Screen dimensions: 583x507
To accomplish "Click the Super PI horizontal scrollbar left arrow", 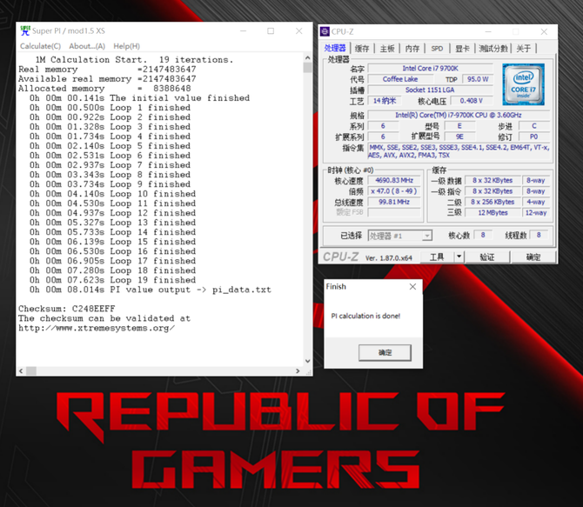I will [x=21, y=371].
